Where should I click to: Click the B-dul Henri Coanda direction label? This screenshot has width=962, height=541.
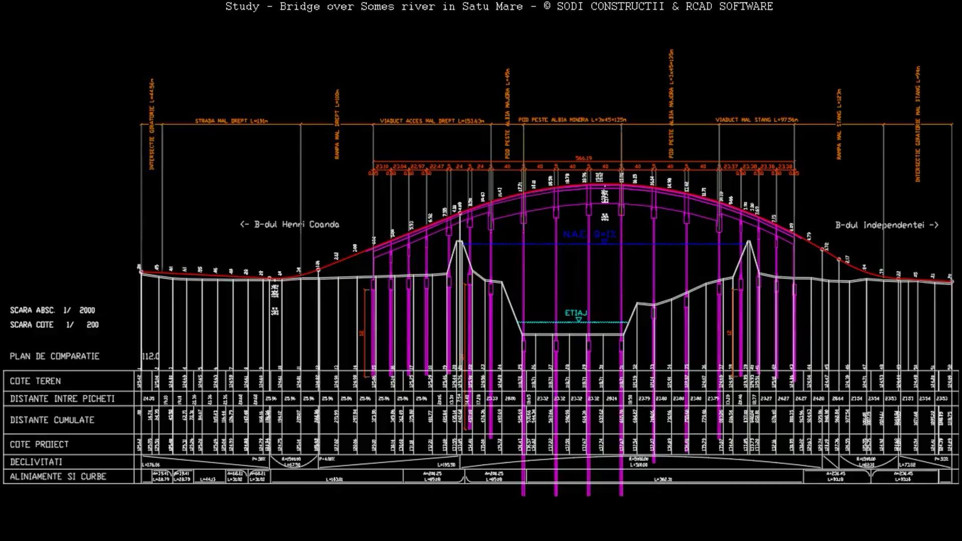[x=290, y=224]
